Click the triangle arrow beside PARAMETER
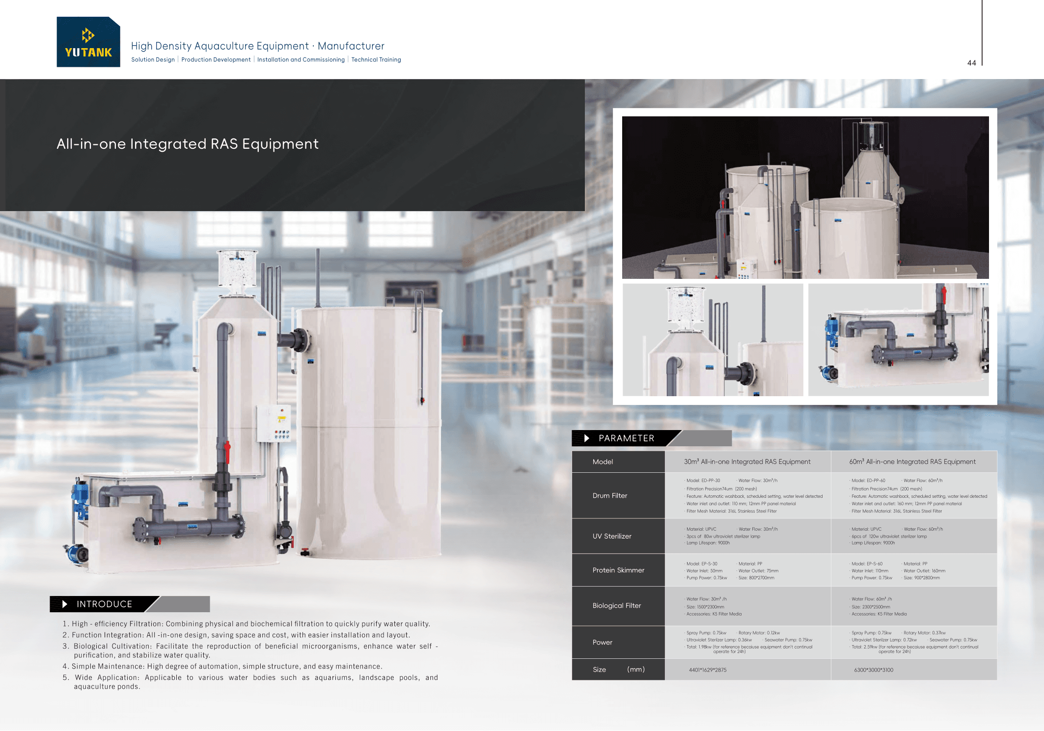This screenshot has height=731, width=1044. click(586, 438)
